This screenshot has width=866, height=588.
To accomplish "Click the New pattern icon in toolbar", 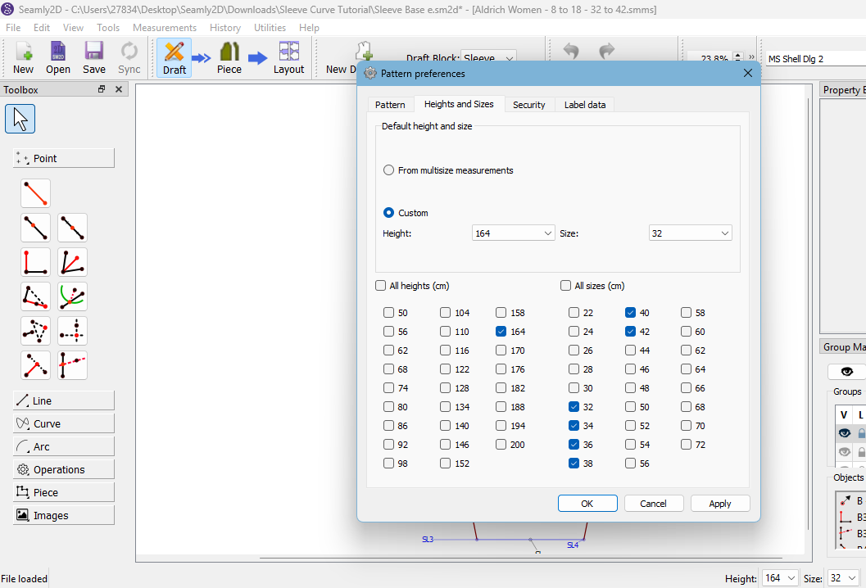I will coord(23,58).
